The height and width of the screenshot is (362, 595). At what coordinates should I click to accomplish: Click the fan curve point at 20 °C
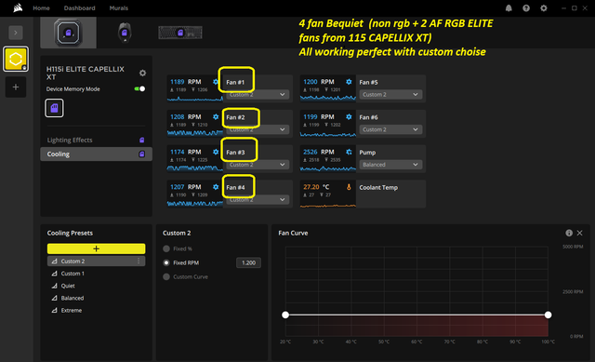(285, 315)
